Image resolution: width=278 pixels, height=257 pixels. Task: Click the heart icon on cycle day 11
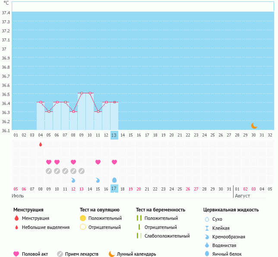[98, 162]
